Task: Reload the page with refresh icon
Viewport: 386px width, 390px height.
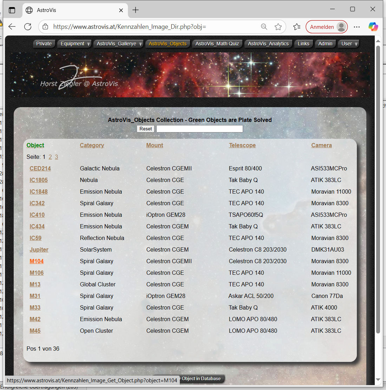Action: tap(28, 27)
